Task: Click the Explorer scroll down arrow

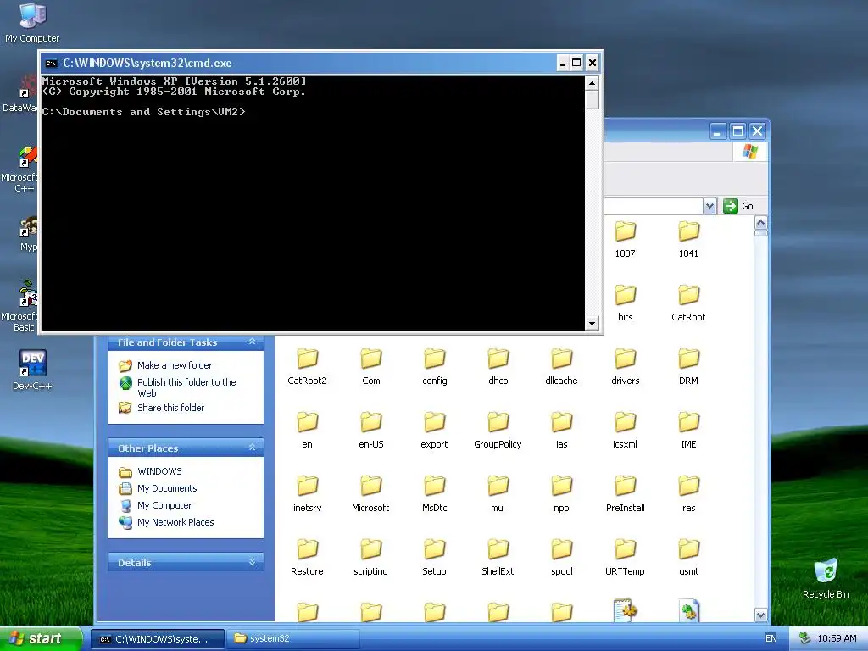Action: pos(760,615)
